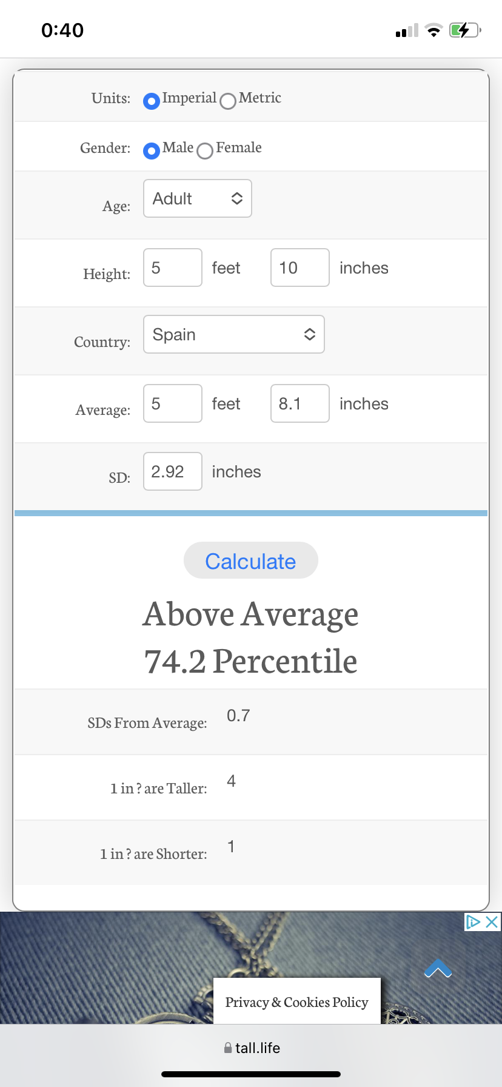Screen dimensions: 502x1087
Task: Click the SD input field with 2.92
Action: tap(173, 471)
